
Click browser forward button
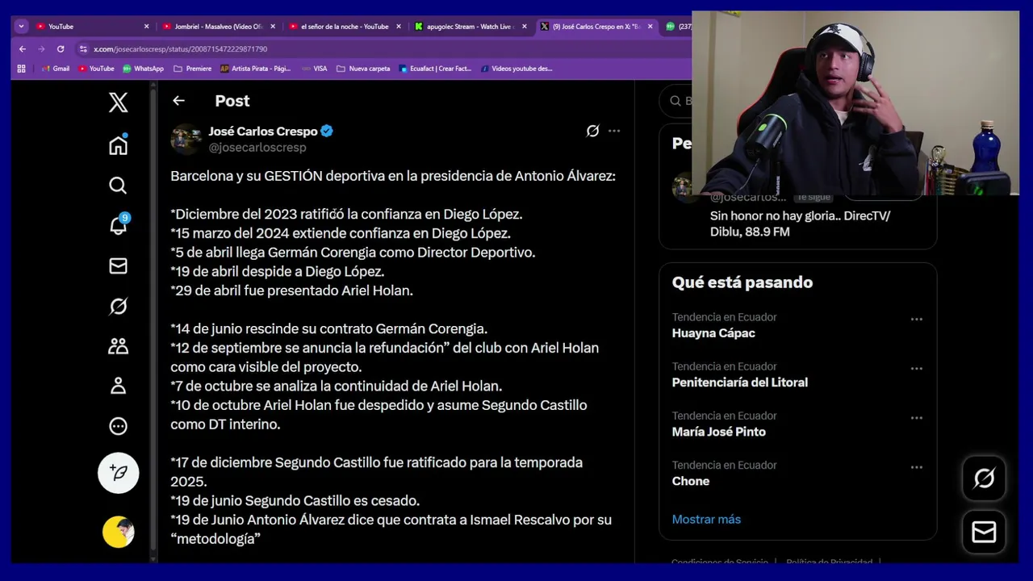pyautogui.click(x=41, y=49)
